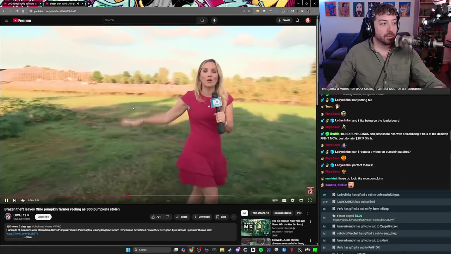Open the tinyurl link in description
451x254 pixels.
tap(22, 234)
